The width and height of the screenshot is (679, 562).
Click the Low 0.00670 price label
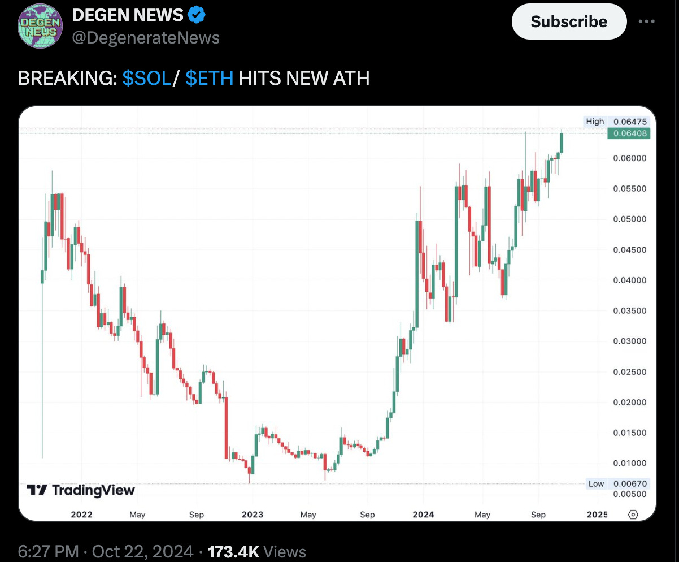click(618, 483)
